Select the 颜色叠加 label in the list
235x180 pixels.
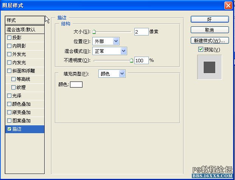coord(22,104)
